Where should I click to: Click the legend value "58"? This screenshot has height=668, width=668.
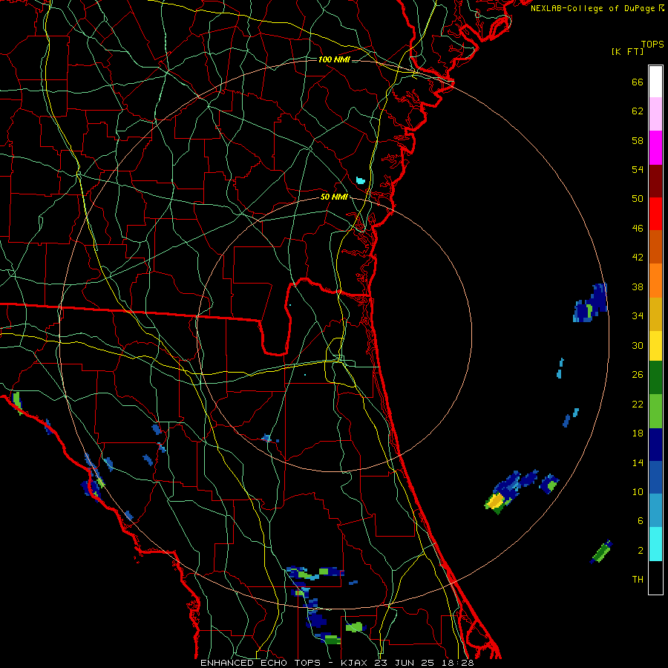[638, 140]
